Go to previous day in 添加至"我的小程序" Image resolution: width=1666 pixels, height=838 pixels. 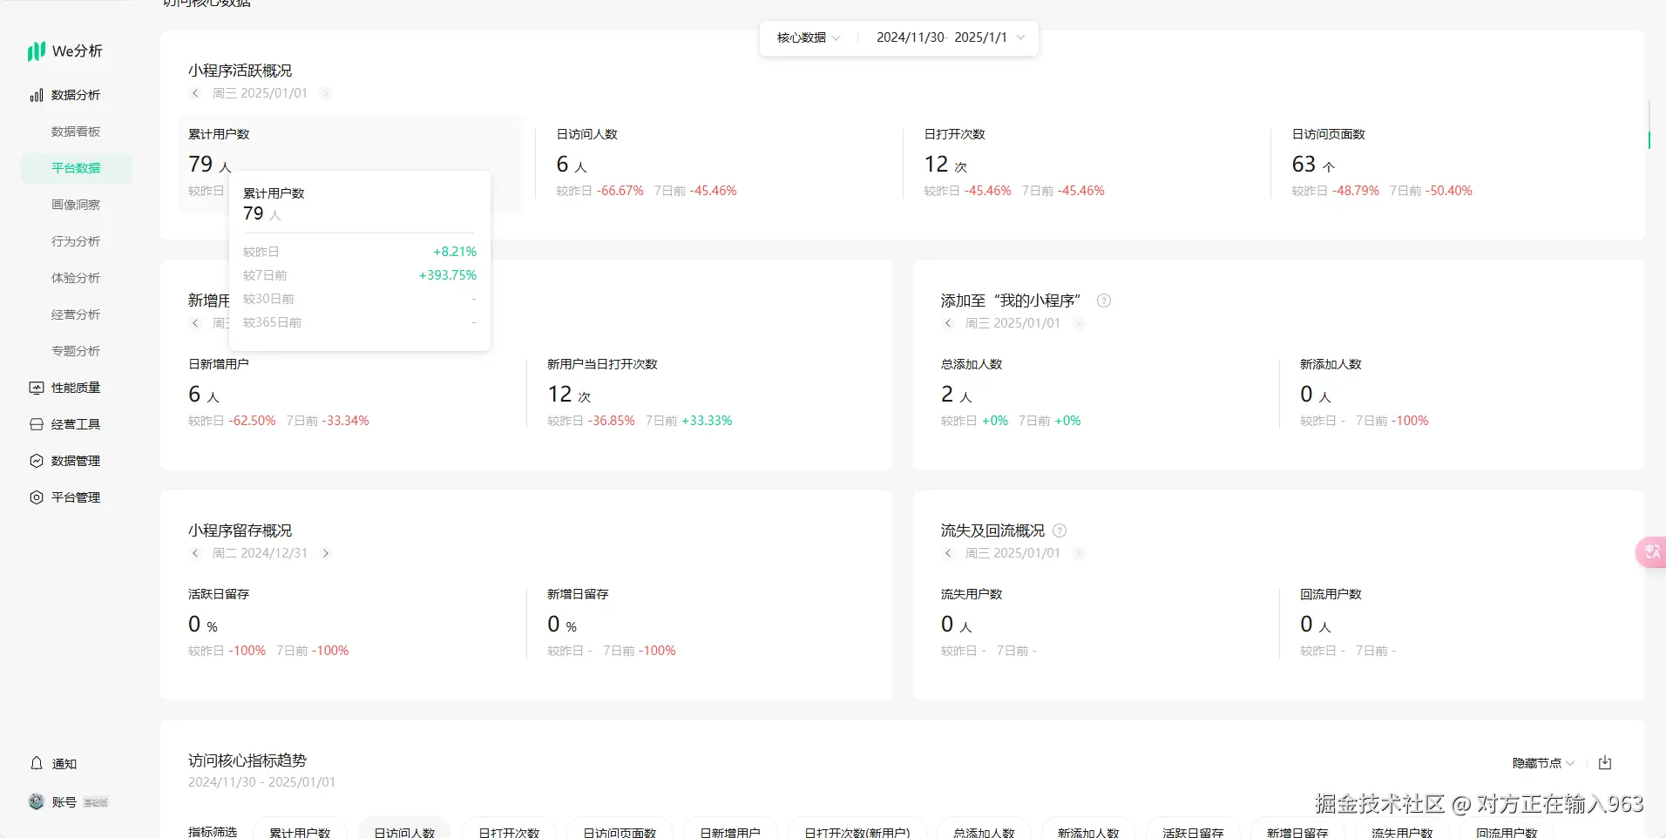[x=948, y=323]
